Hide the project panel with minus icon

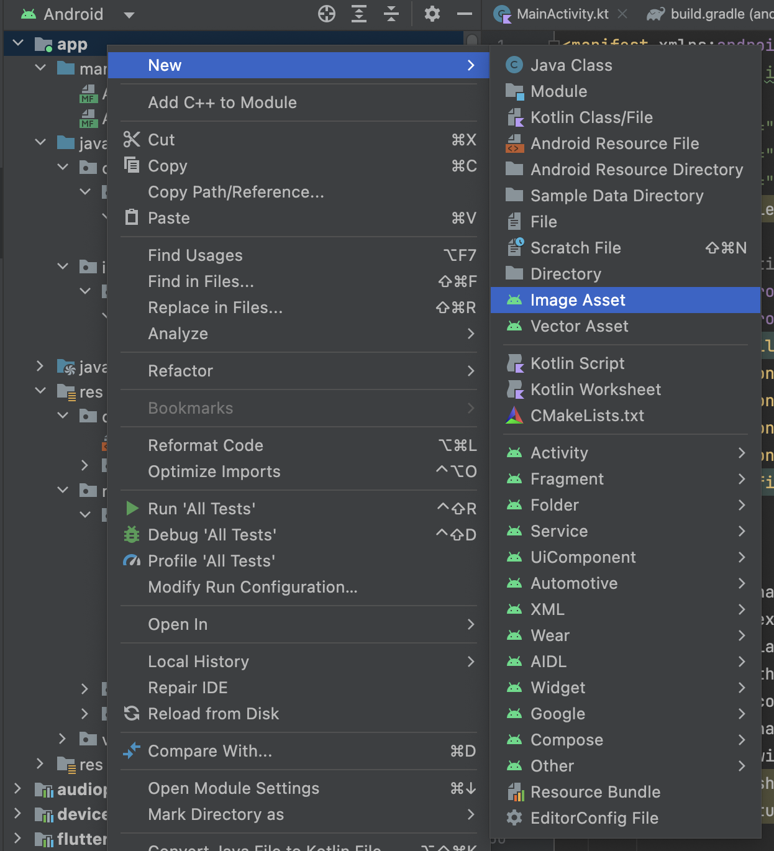click(x=465, y=14)
